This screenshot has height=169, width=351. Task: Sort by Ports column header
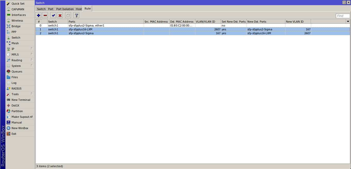[106, 22]
